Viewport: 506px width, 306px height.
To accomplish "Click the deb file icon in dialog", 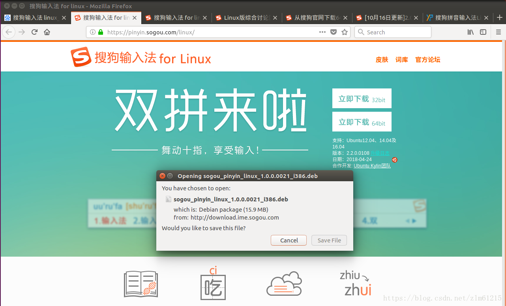I will pyautogui.click(x=168, y=199).
